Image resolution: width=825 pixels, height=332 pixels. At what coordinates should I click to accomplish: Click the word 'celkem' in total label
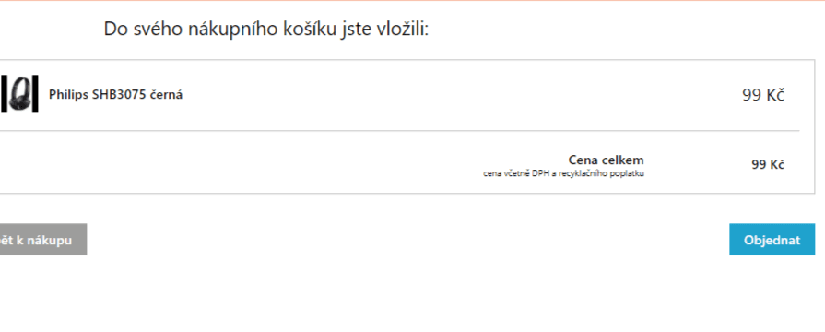pyautogui.click(x=621, y=160)
